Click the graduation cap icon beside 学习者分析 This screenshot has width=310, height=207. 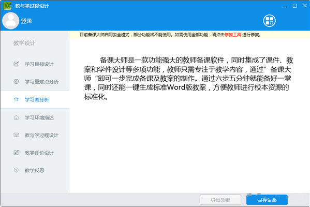pos(16,99)
